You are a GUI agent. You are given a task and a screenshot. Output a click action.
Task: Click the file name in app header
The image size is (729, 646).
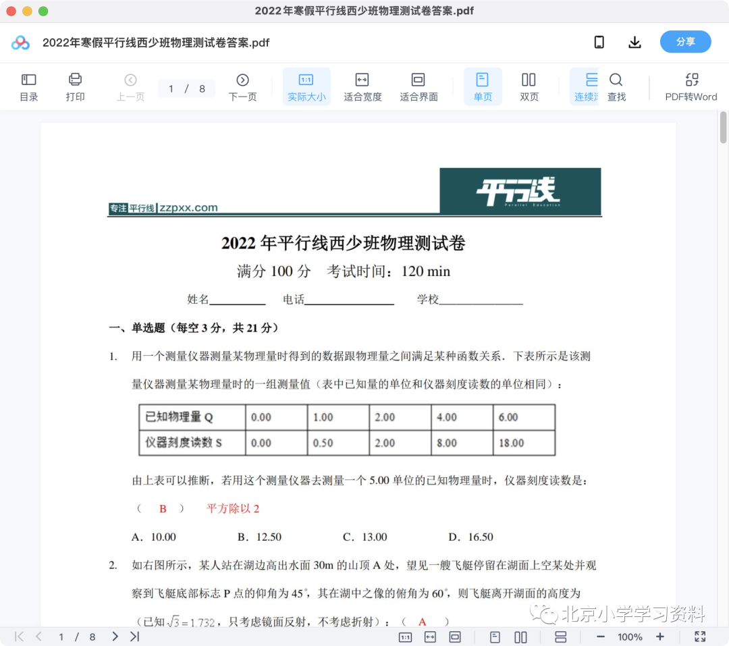tap(156, 43)
